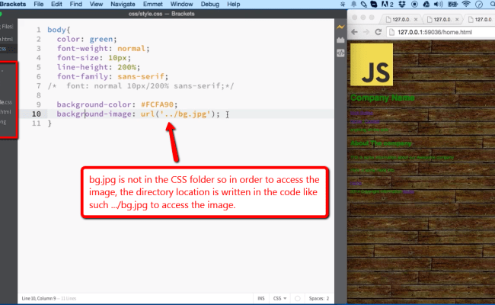Click the closing brace on line 11
This screenshot has height=305, width=495.
point(49,124)
